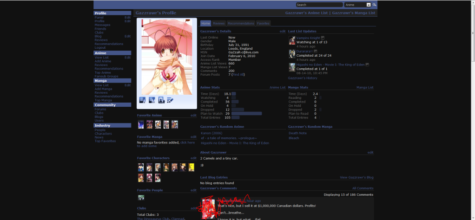
Task: Open Friends in sidebar
Action: 100,29
